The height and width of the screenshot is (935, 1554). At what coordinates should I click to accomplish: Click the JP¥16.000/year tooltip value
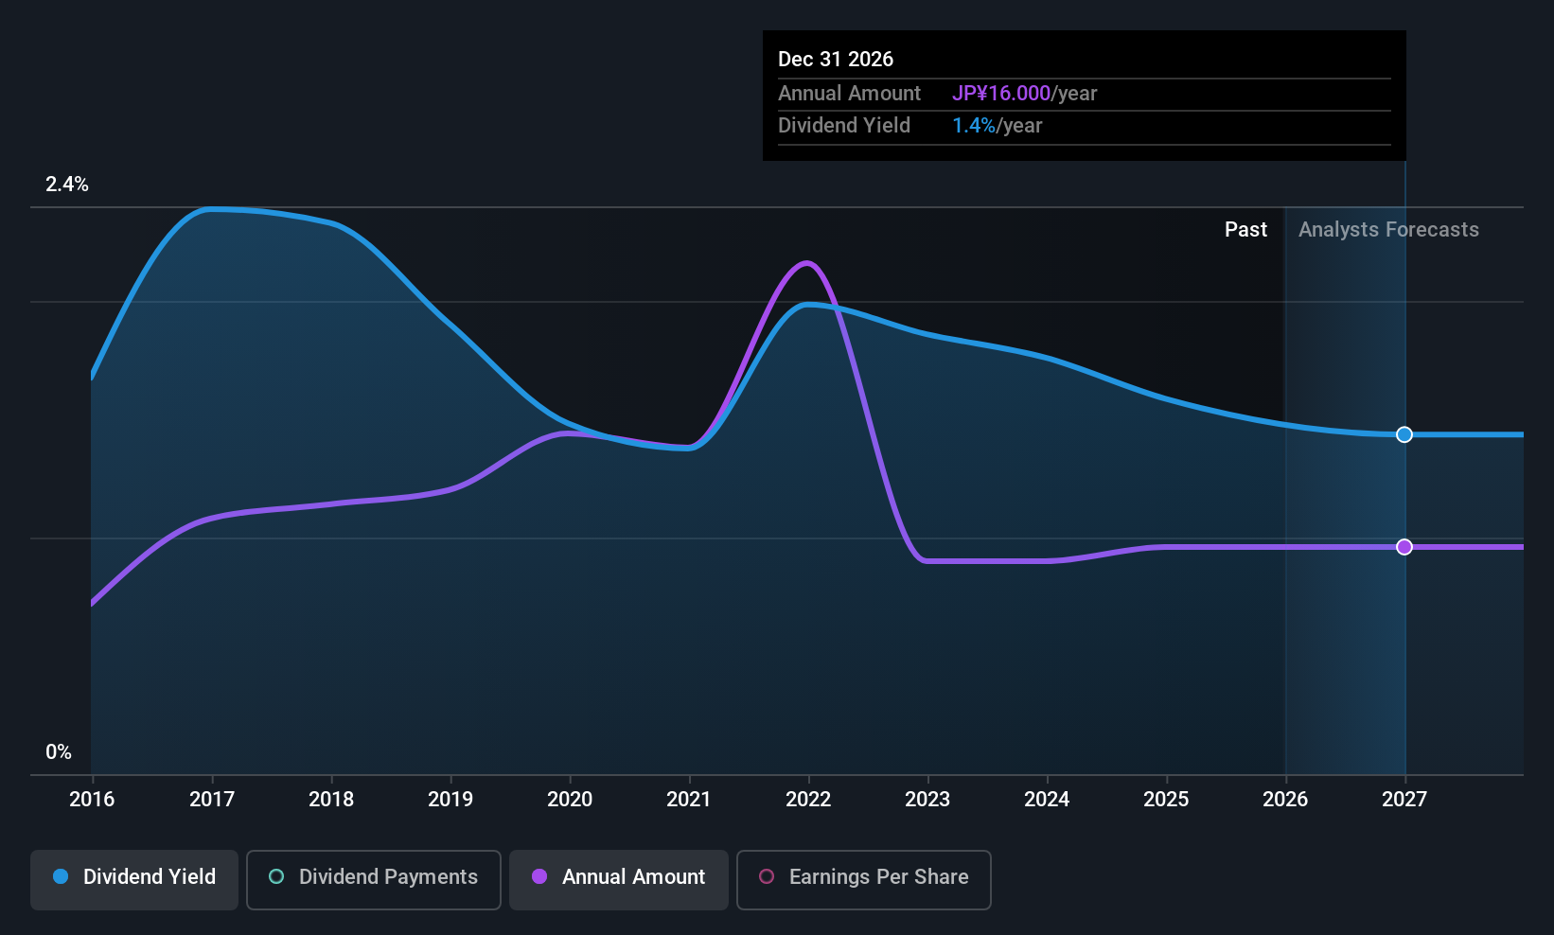[1024, 94]
